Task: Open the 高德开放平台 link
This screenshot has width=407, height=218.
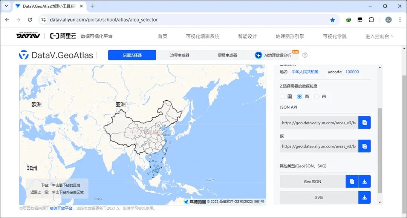Action: coord(61,209)
